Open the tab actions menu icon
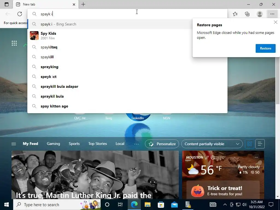280x210 pixels. (7, 4)
